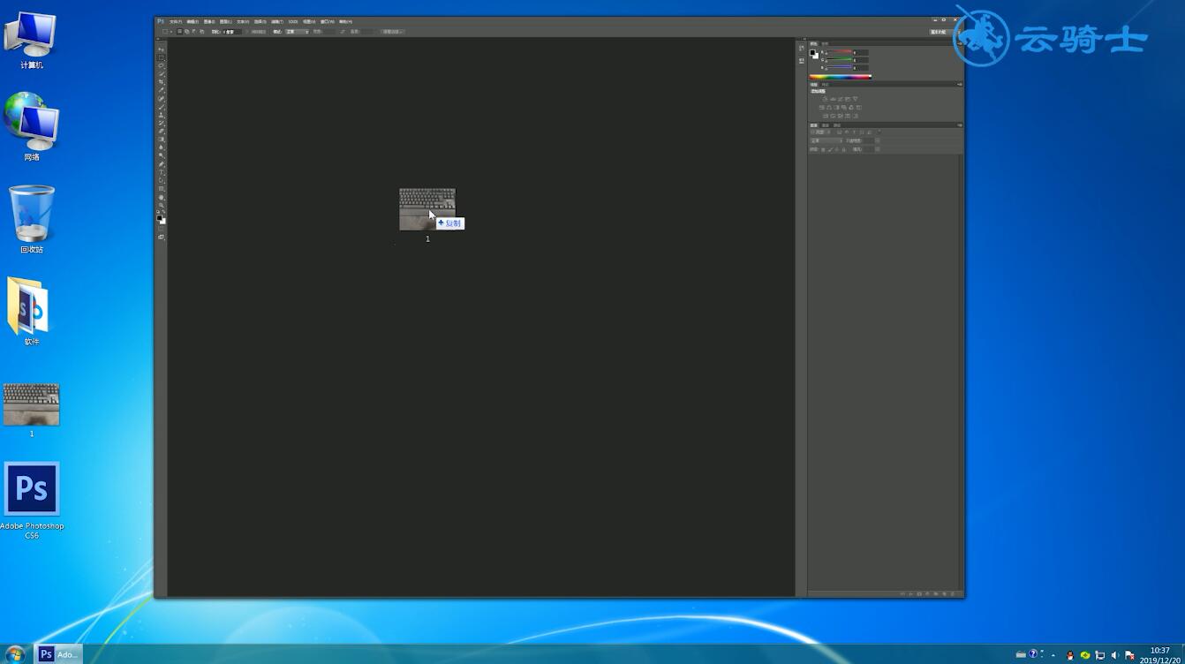Click the 羽化 feather value field
Viewport: 1185px width, 664px height.
pyautogui.click(x=232, y=32)
